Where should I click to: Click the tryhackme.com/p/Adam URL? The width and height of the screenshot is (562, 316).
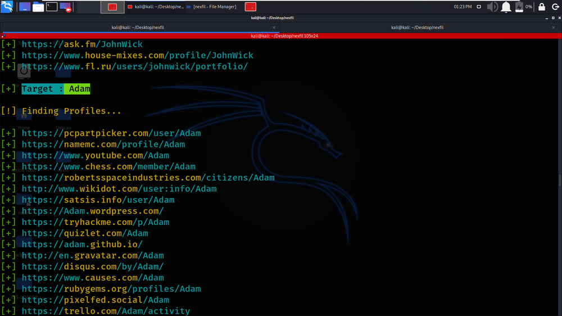95,222
